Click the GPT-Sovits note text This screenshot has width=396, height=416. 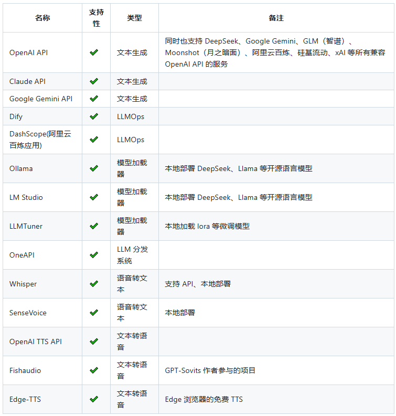point(210,370)
